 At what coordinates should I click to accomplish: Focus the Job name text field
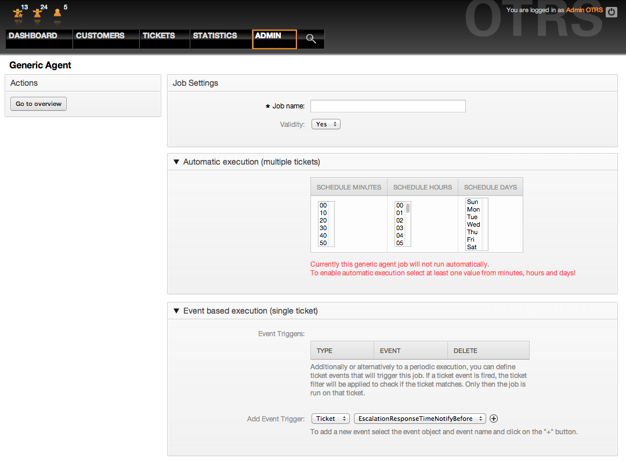pyautogui.click(x=388, y=106)
